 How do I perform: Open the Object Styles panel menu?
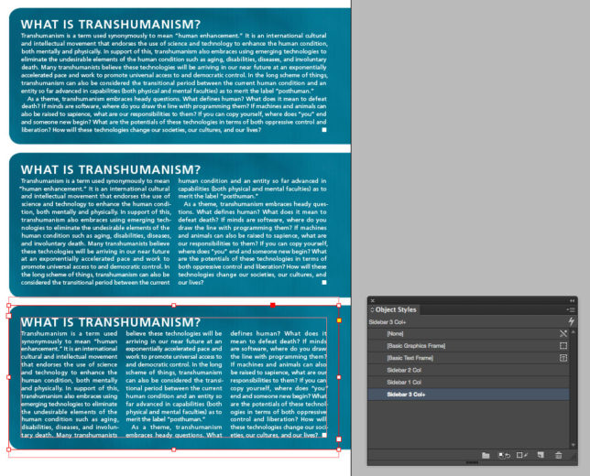coord(571,309)
